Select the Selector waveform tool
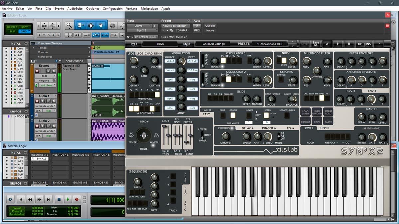The height and width of the screenshot is (224, 399). (91, 25)
